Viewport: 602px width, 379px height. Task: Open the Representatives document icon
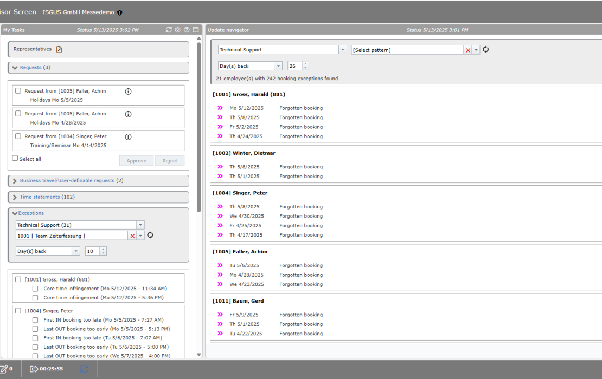click(x=59, y=49)
